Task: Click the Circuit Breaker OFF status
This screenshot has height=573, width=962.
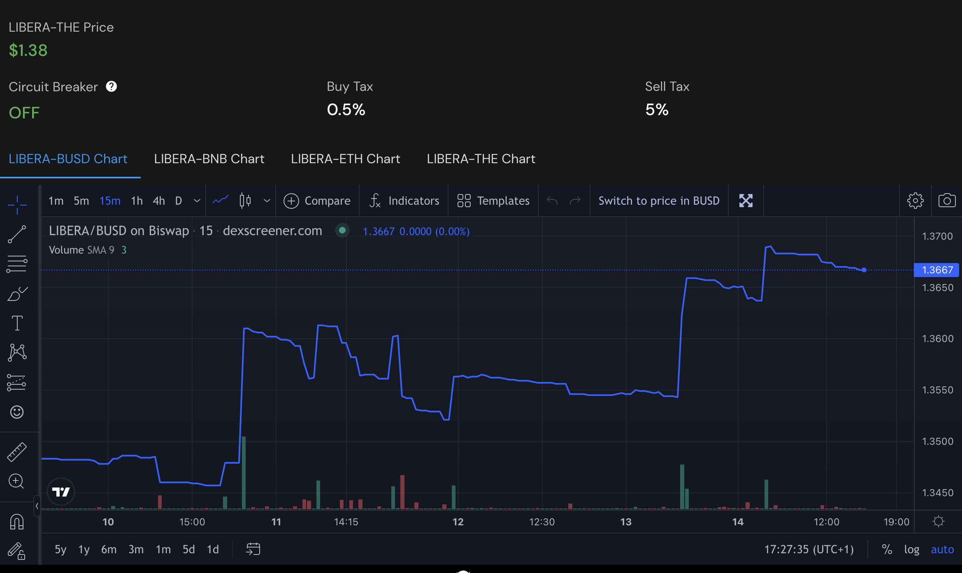Action: coord(24,113)
